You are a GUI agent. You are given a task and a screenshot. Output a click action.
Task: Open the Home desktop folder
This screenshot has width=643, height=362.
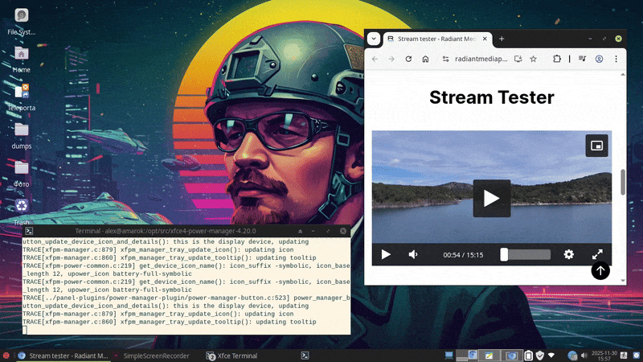pos(22,59)
